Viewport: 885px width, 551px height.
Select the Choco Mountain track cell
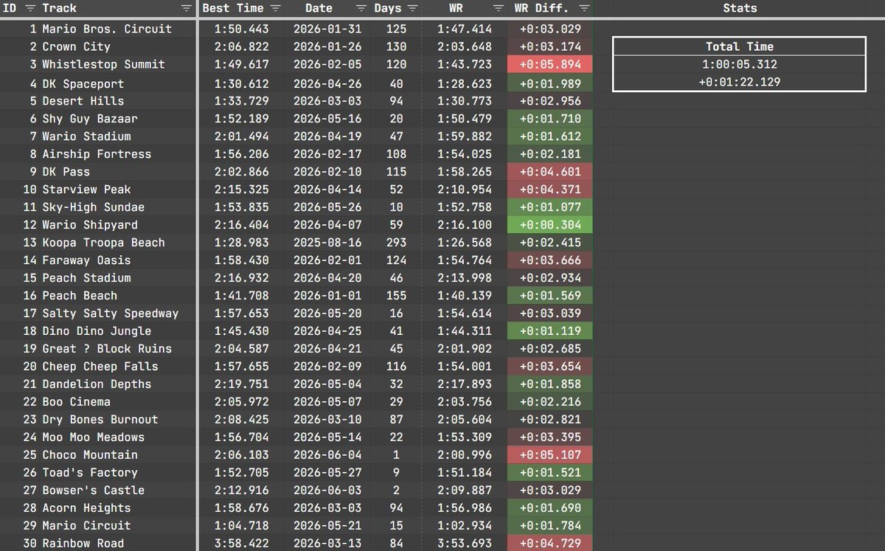(x=118, y=455)
